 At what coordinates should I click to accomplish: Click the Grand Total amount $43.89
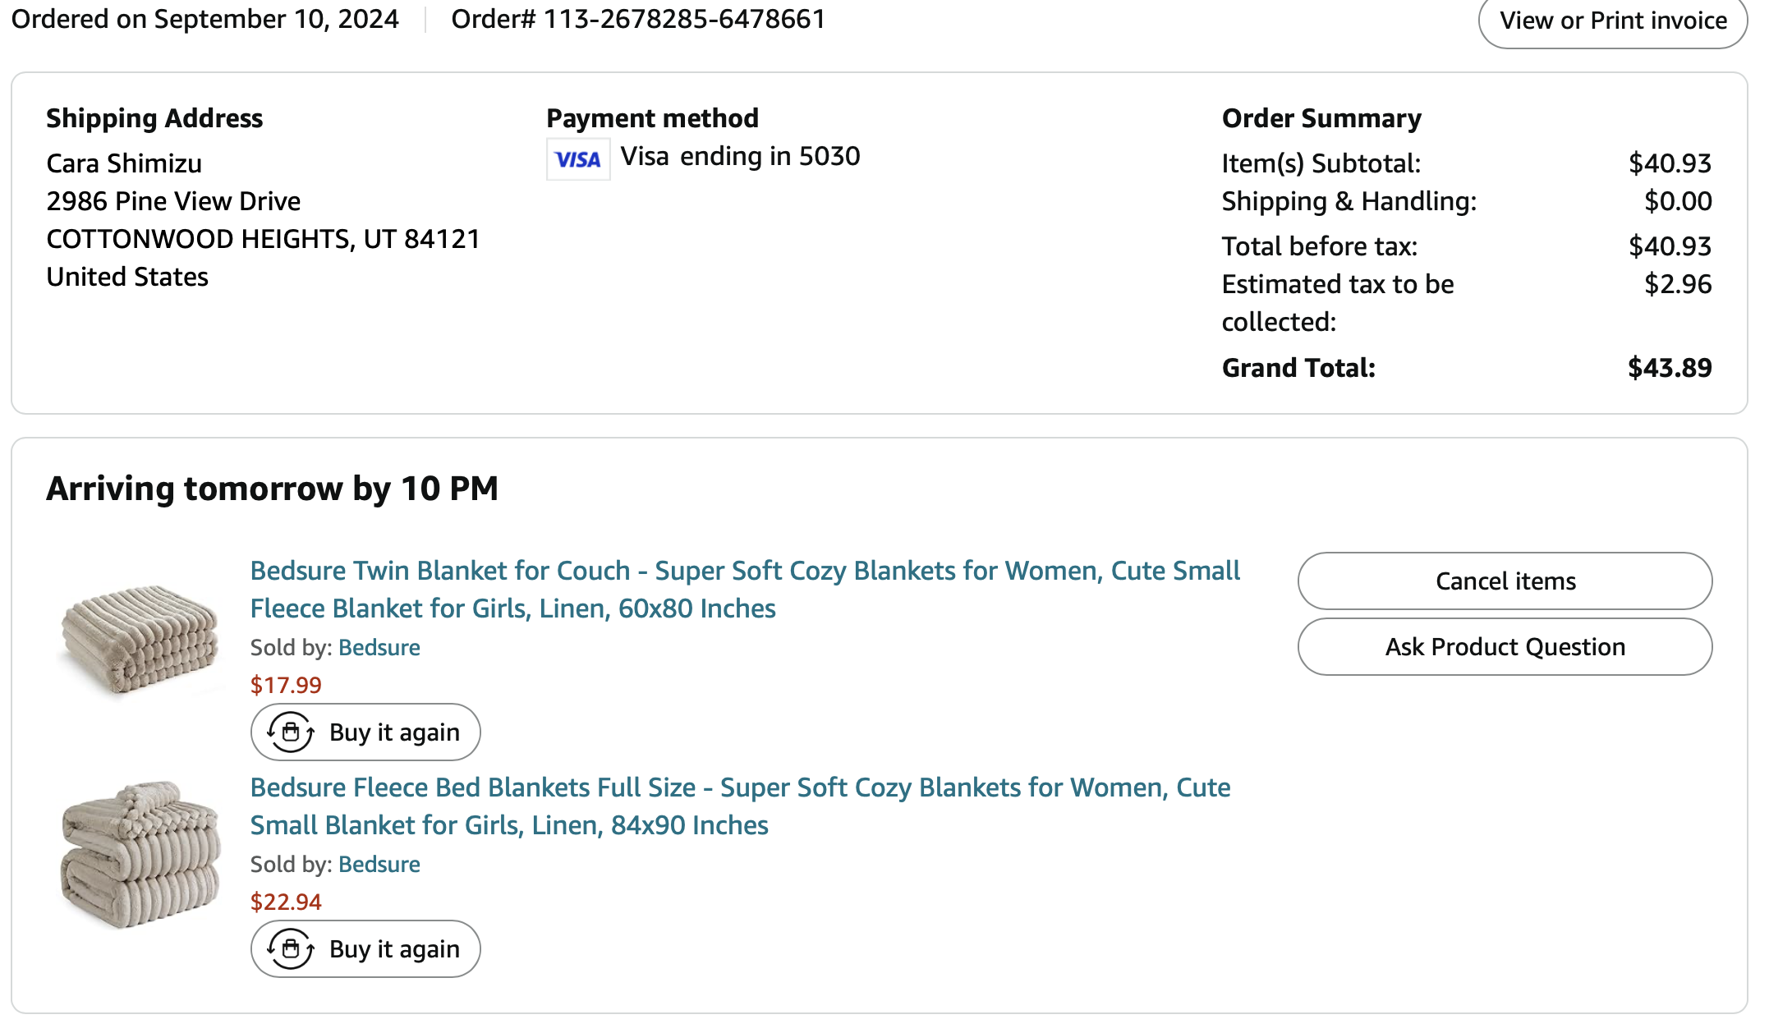tap(1669, 368)
